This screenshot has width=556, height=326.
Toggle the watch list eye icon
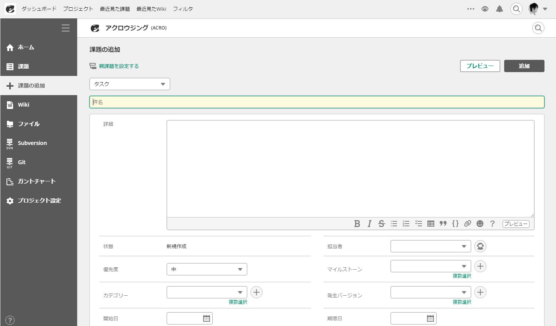[485, 9]
